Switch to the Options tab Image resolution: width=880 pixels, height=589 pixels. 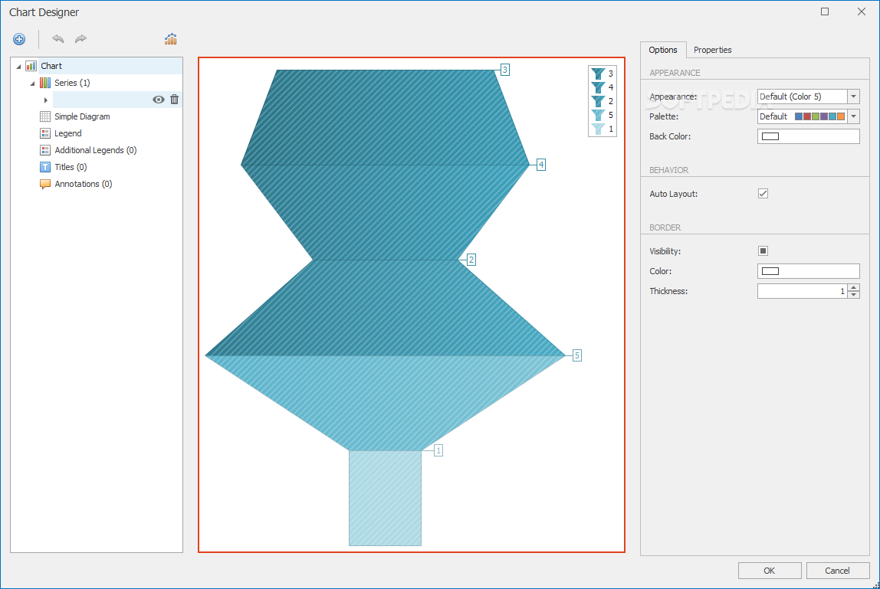(x=663, y=50)
